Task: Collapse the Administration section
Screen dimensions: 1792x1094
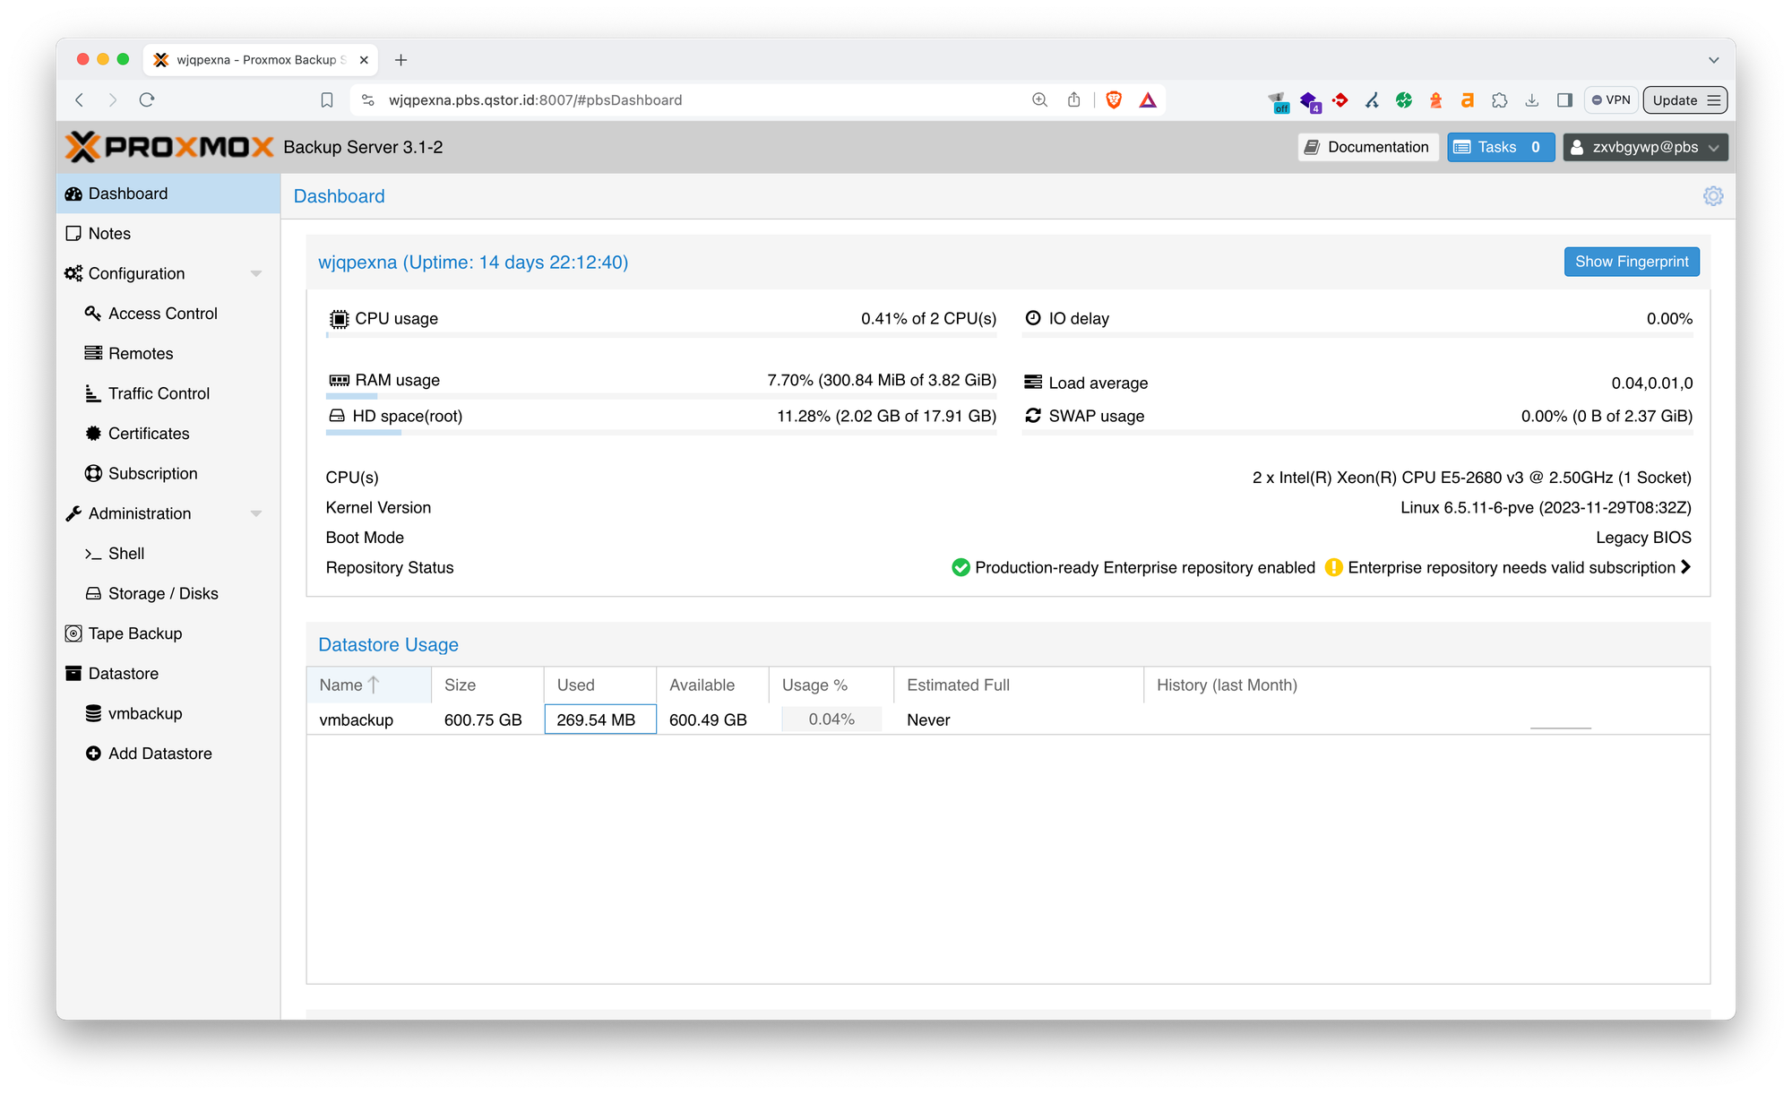Action: (x=256, y=513)
